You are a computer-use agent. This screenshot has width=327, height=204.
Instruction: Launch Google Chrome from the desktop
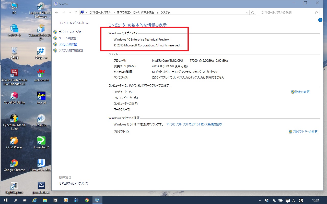pos(14,165)
